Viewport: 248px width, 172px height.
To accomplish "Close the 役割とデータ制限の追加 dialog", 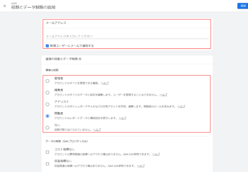I will tap(4, 6).
